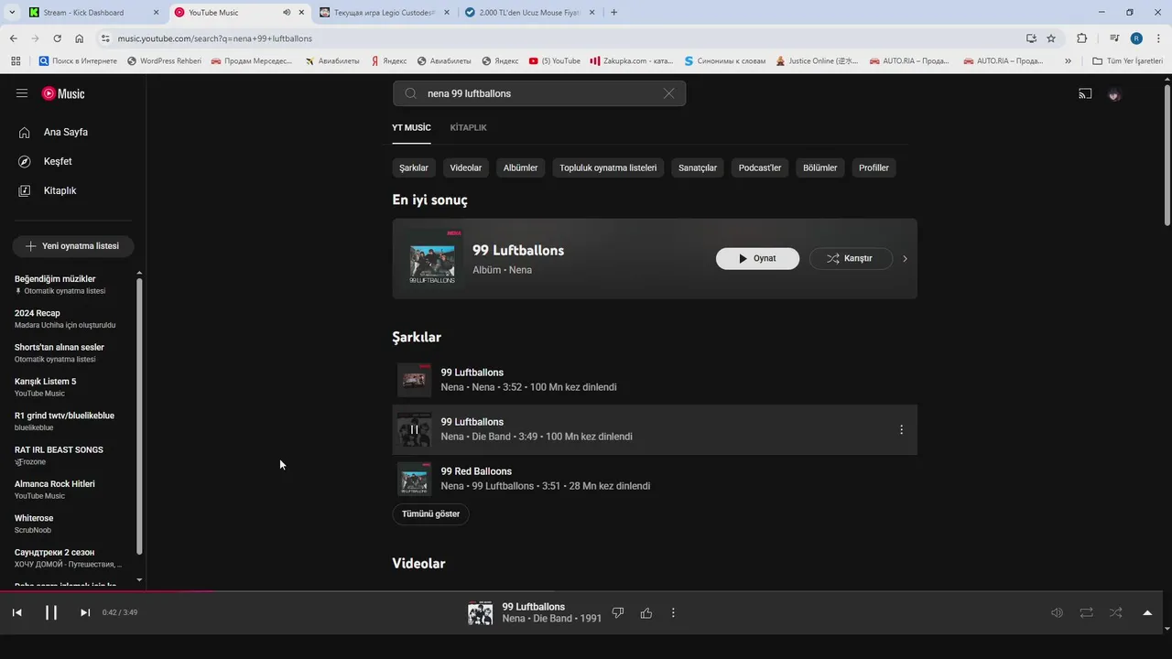Click Oynat play button

[x=757, y=259]
